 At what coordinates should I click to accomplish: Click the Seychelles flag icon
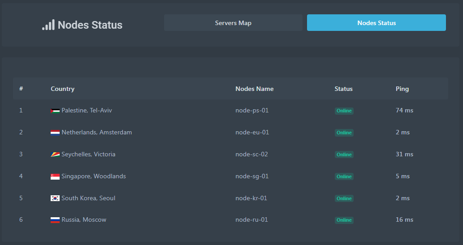[x=55, y=155]
